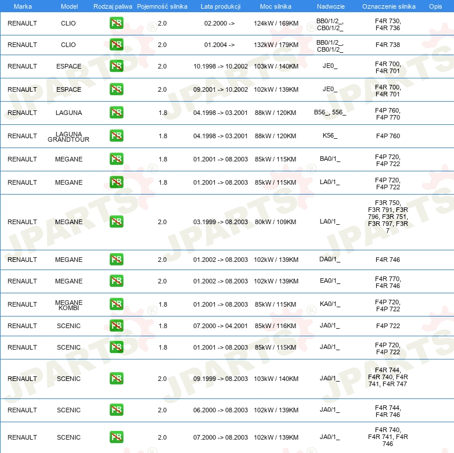Click the Moc silnika column header
Viewport: 454px width, 453px height.
click(x=276, y=6)
